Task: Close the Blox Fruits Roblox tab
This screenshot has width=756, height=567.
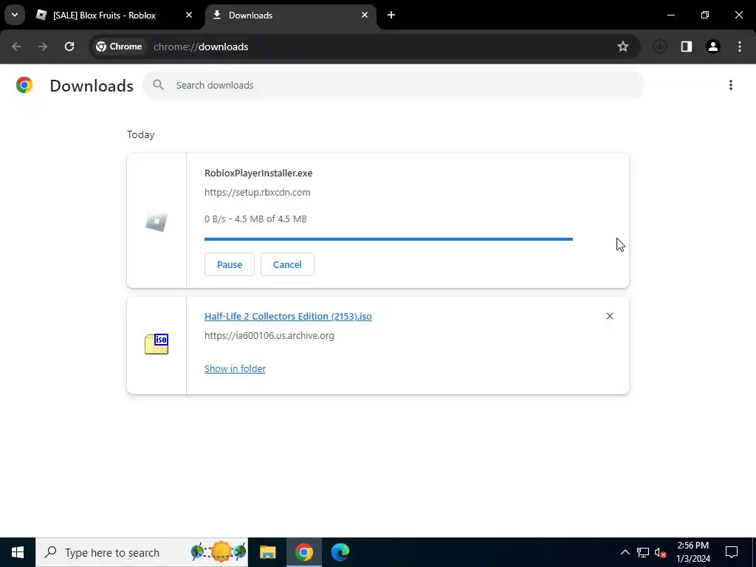Action: coord(189,15)
